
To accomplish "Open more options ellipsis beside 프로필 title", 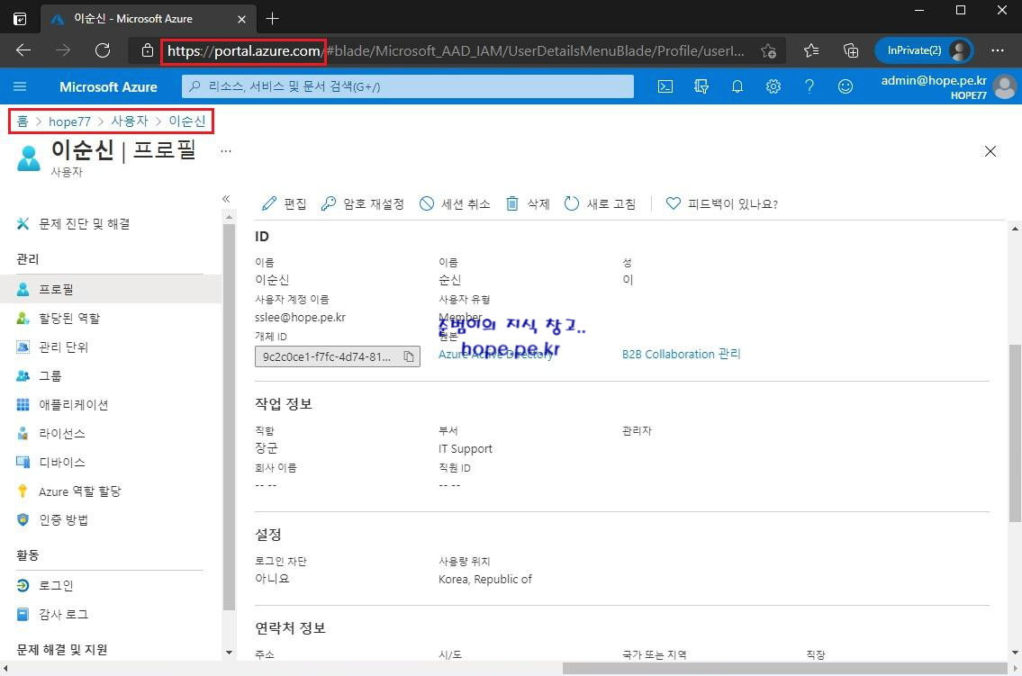I will point(226,151).
